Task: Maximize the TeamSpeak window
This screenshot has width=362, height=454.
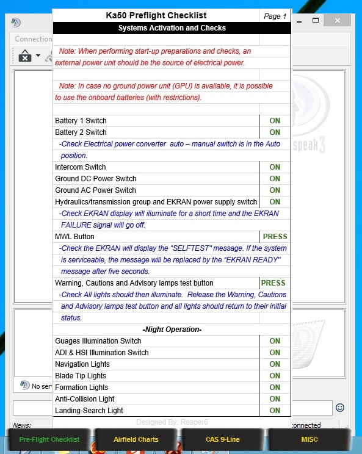Action: pos(316,20)
